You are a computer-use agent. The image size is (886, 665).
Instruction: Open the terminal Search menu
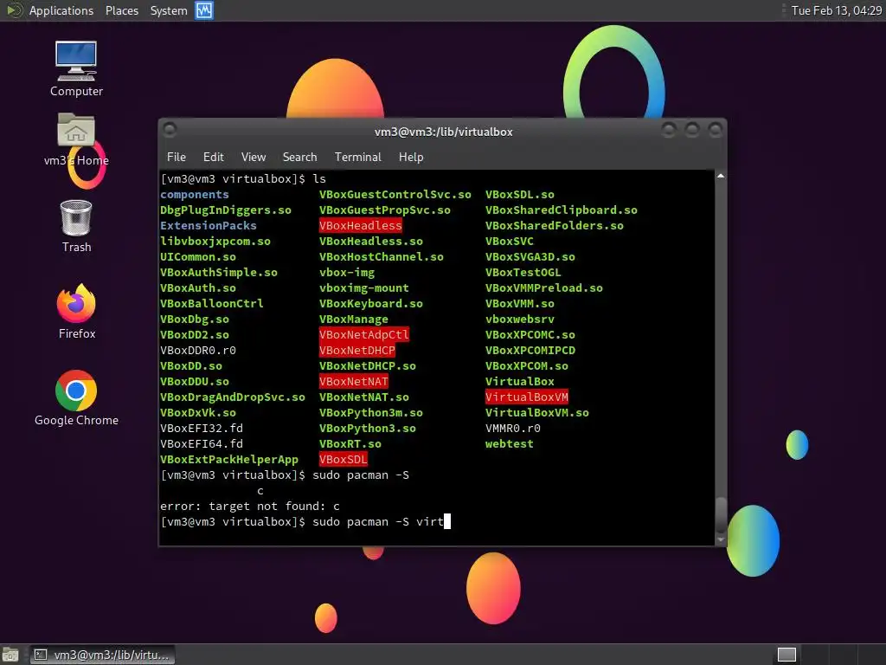[299, 158]
